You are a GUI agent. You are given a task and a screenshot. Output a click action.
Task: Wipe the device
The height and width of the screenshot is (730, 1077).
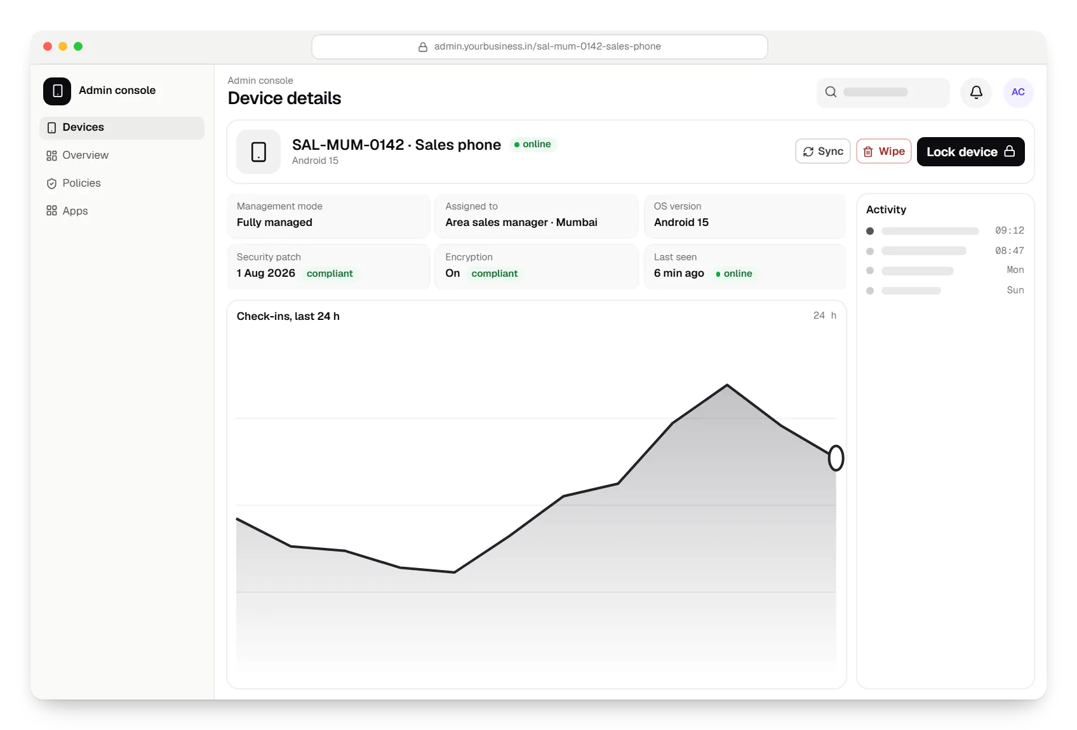883,151
